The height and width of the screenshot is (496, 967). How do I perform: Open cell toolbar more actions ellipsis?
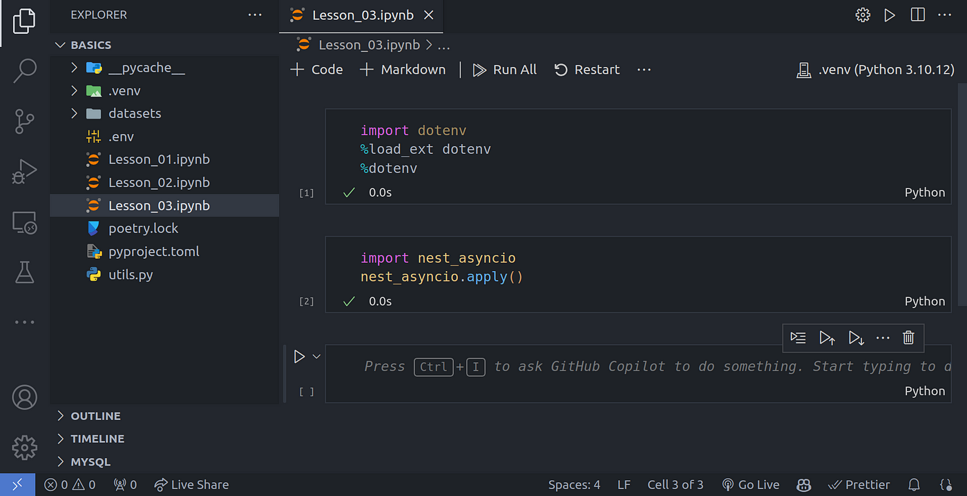point(883,337)
